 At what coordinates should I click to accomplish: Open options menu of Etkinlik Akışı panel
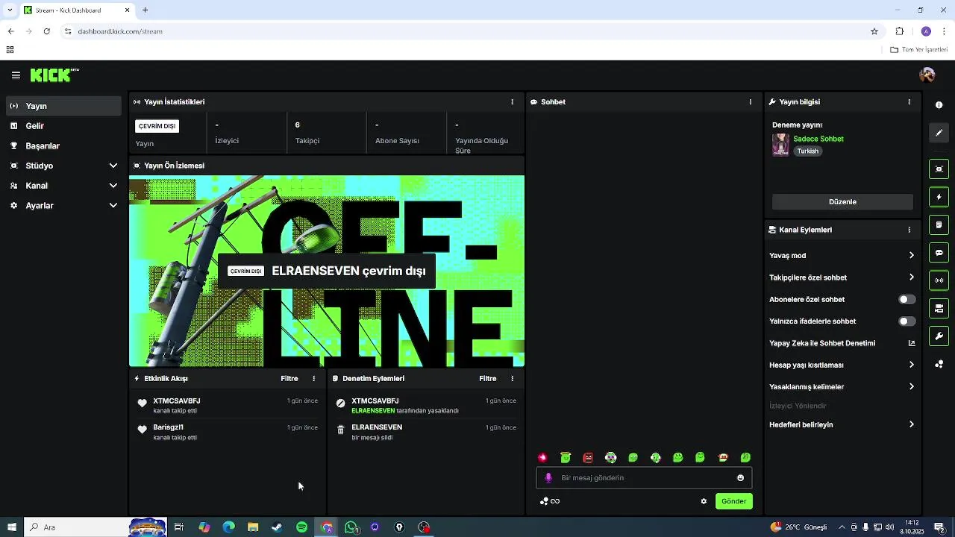click(313, 379)
